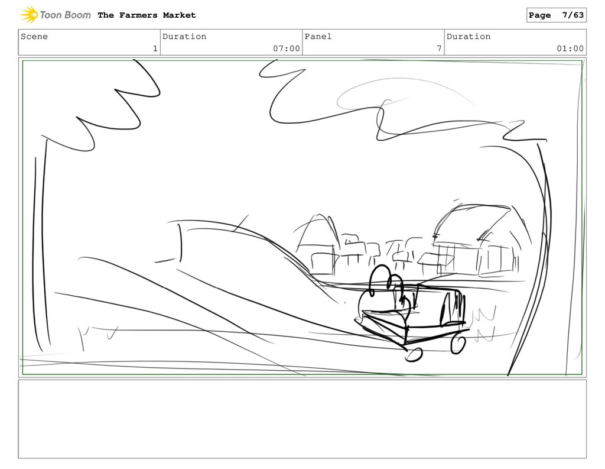
Task: Click the 'Panel' label
Action: click(x=318, y=36)
